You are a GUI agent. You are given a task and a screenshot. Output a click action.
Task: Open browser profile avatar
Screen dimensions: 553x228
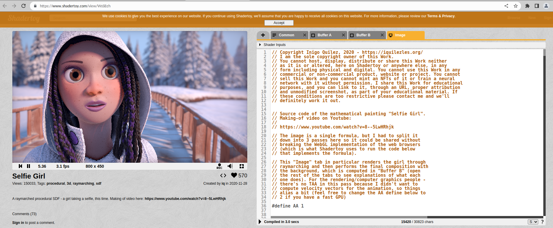(x=546, y=6)
